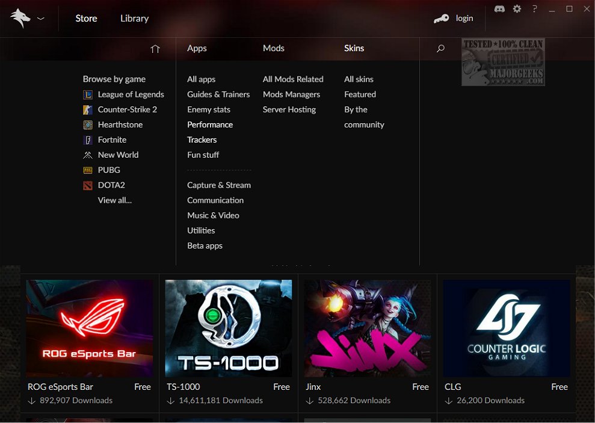Open All skins category
The width and height of the screenshot is (595, 423).
pos(359,79)
